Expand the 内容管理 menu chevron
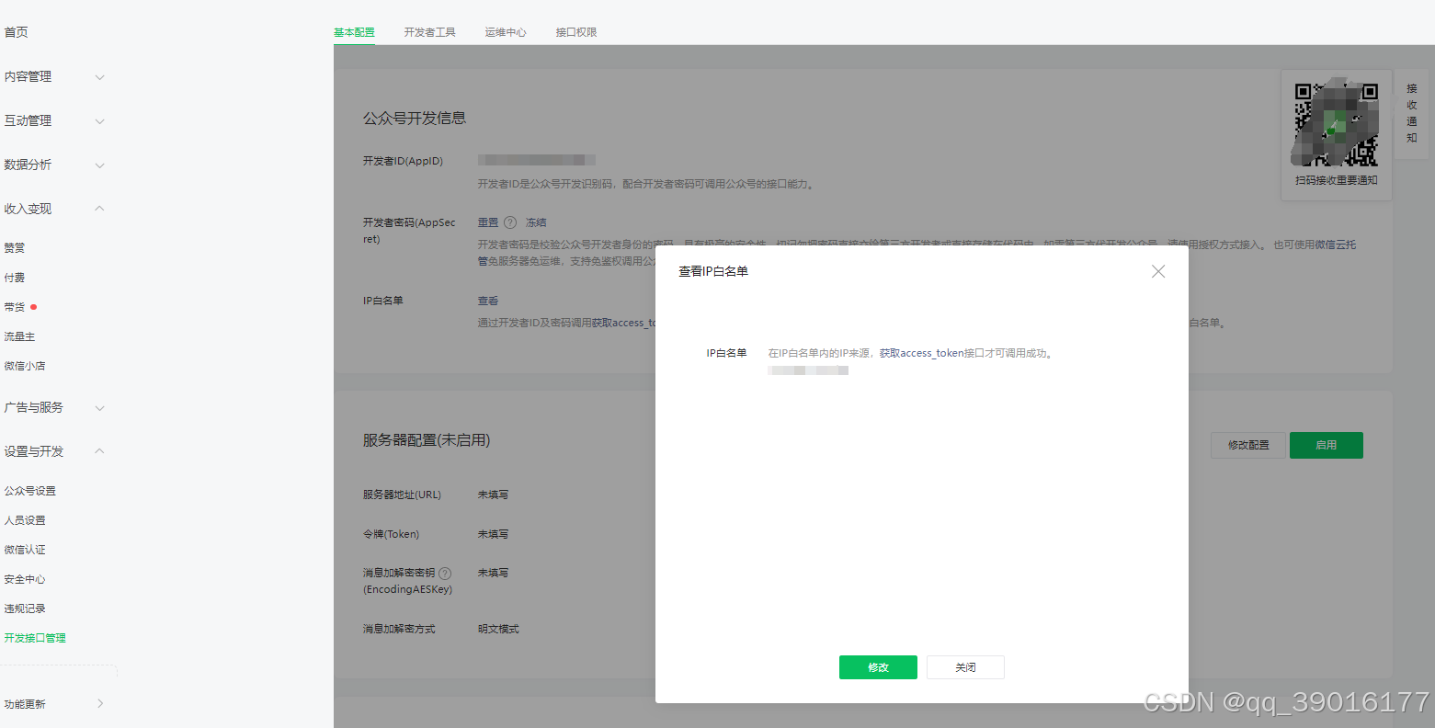Screen dimensions: 1435x728 pos(100,77)
